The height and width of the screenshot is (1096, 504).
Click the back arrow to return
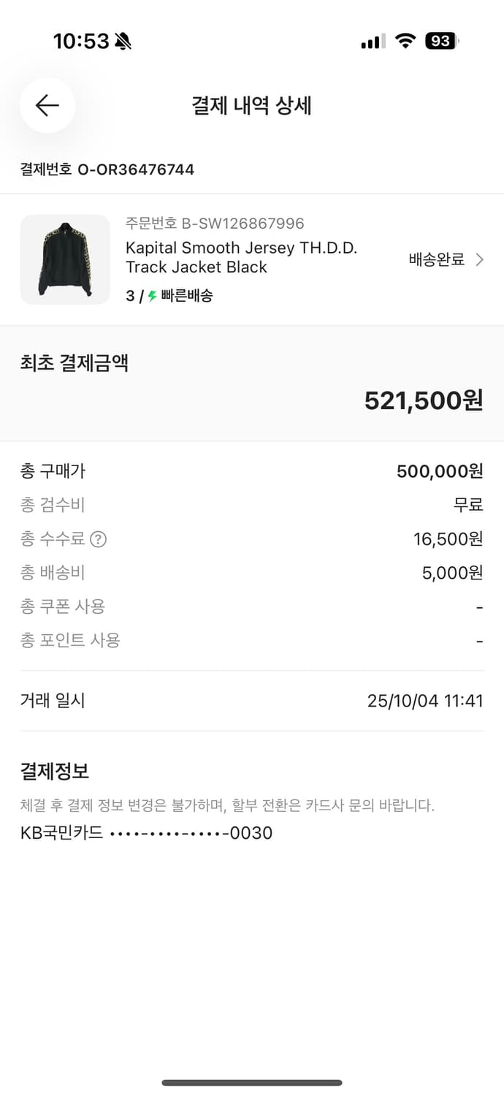pos(47,105)
